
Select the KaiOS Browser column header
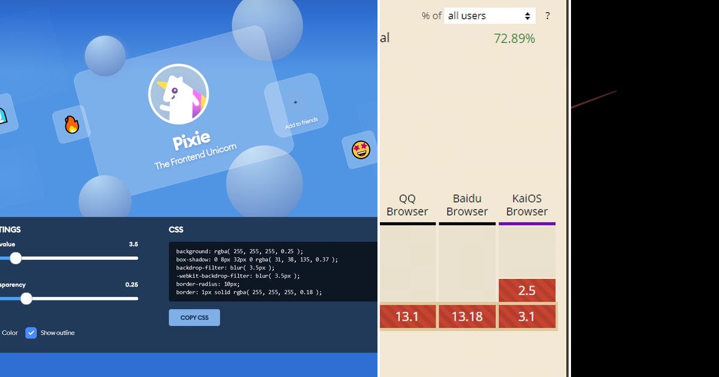coord(527,205)
